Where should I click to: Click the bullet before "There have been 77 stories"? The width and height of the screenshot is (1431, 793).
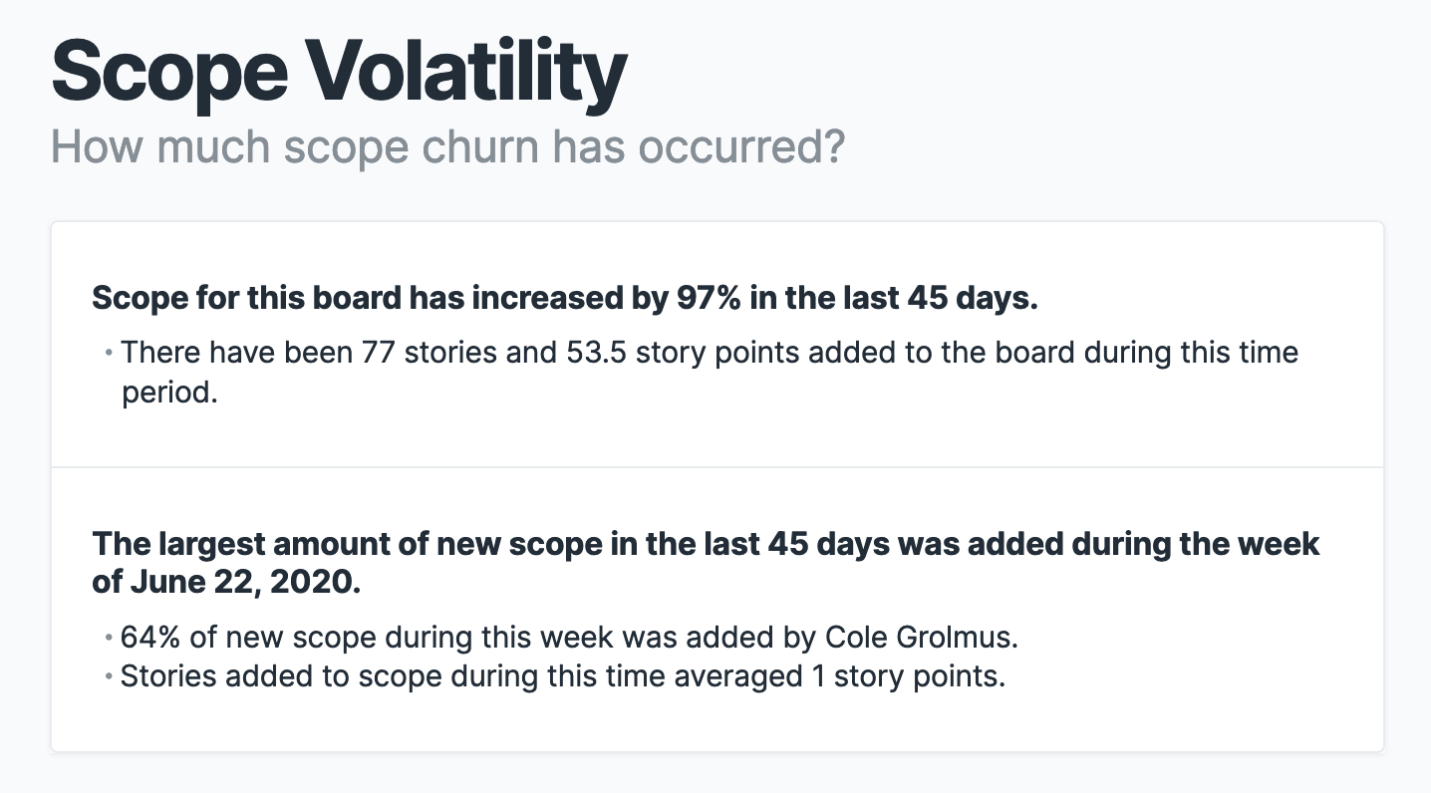(108, 354)
